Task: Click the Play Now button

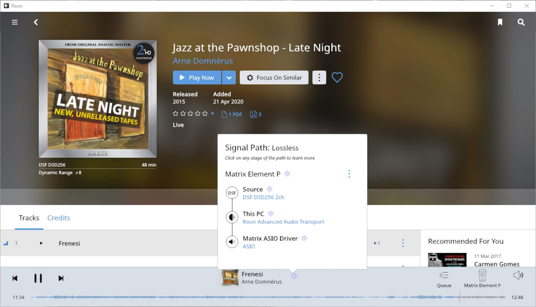Action: pos(197,78)
